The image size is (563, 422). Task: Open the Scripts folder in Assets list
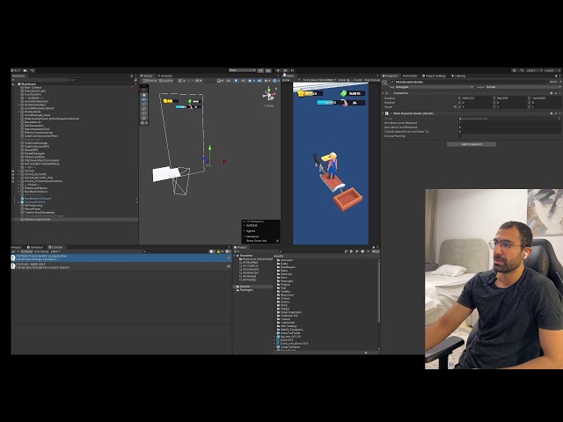pyautogui.click(x=285, y=302)
